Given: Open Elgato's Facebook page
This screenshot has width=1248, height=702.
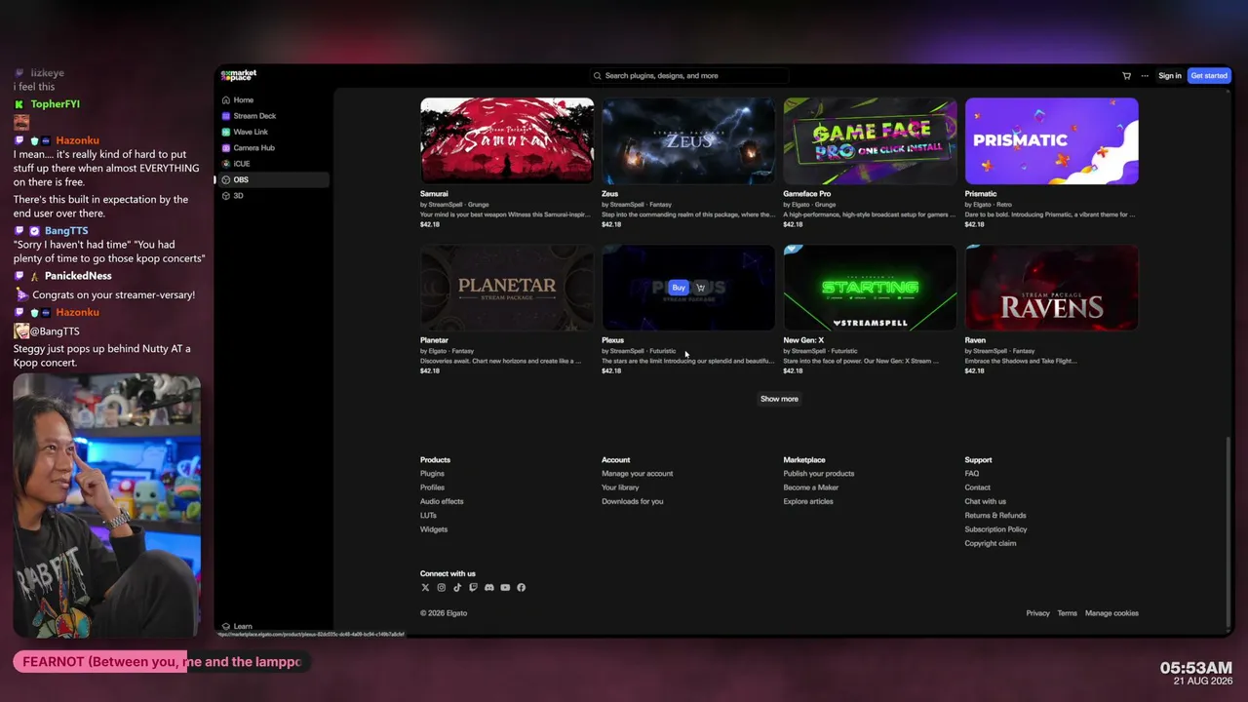Looking at the screenshot, I should pos(521,587).
